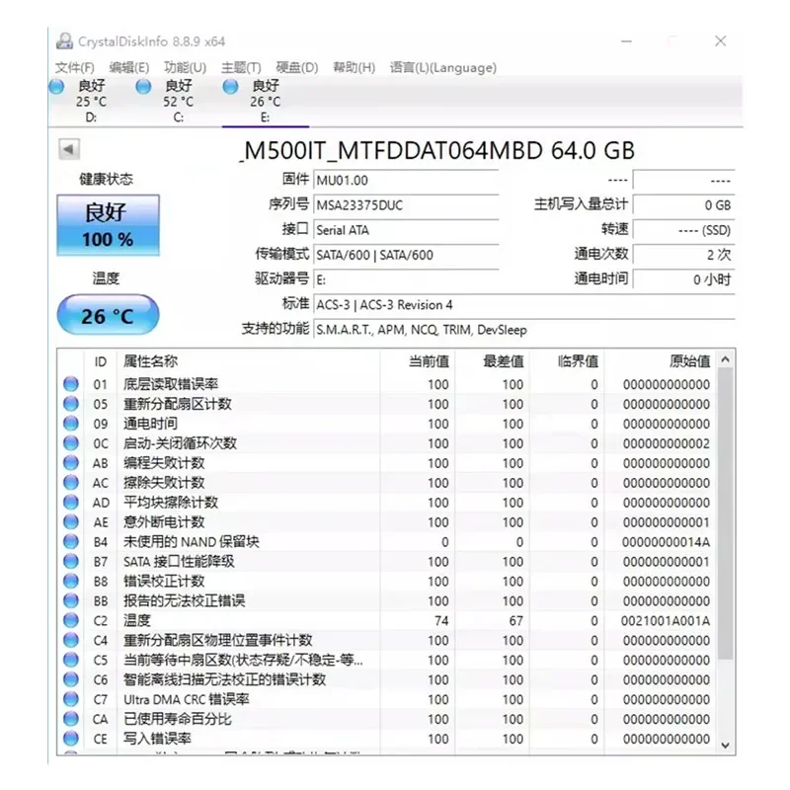The height and width of the screenshot is (790, 790).
Task: Click the blue status orb for drive C:
Action: 143,87
